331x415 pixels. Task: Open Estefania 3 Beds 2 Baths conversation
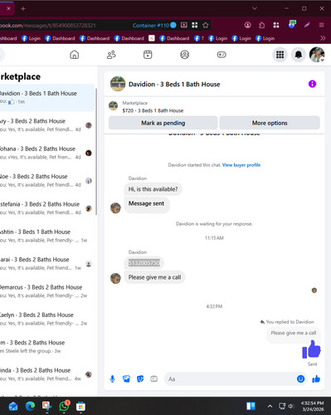click(x=46, y=208)
